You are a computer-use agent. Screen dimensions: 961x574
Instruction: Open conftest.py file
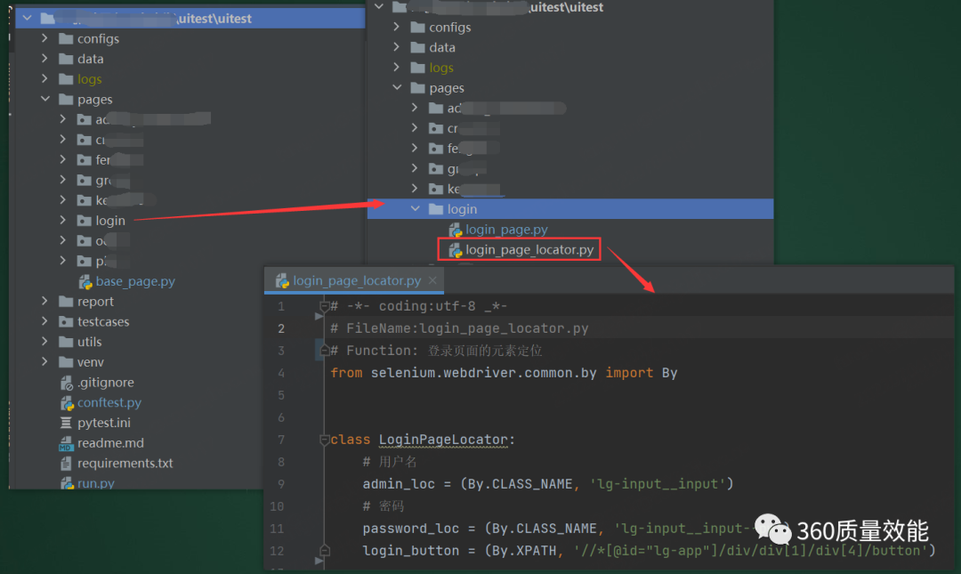109,403
